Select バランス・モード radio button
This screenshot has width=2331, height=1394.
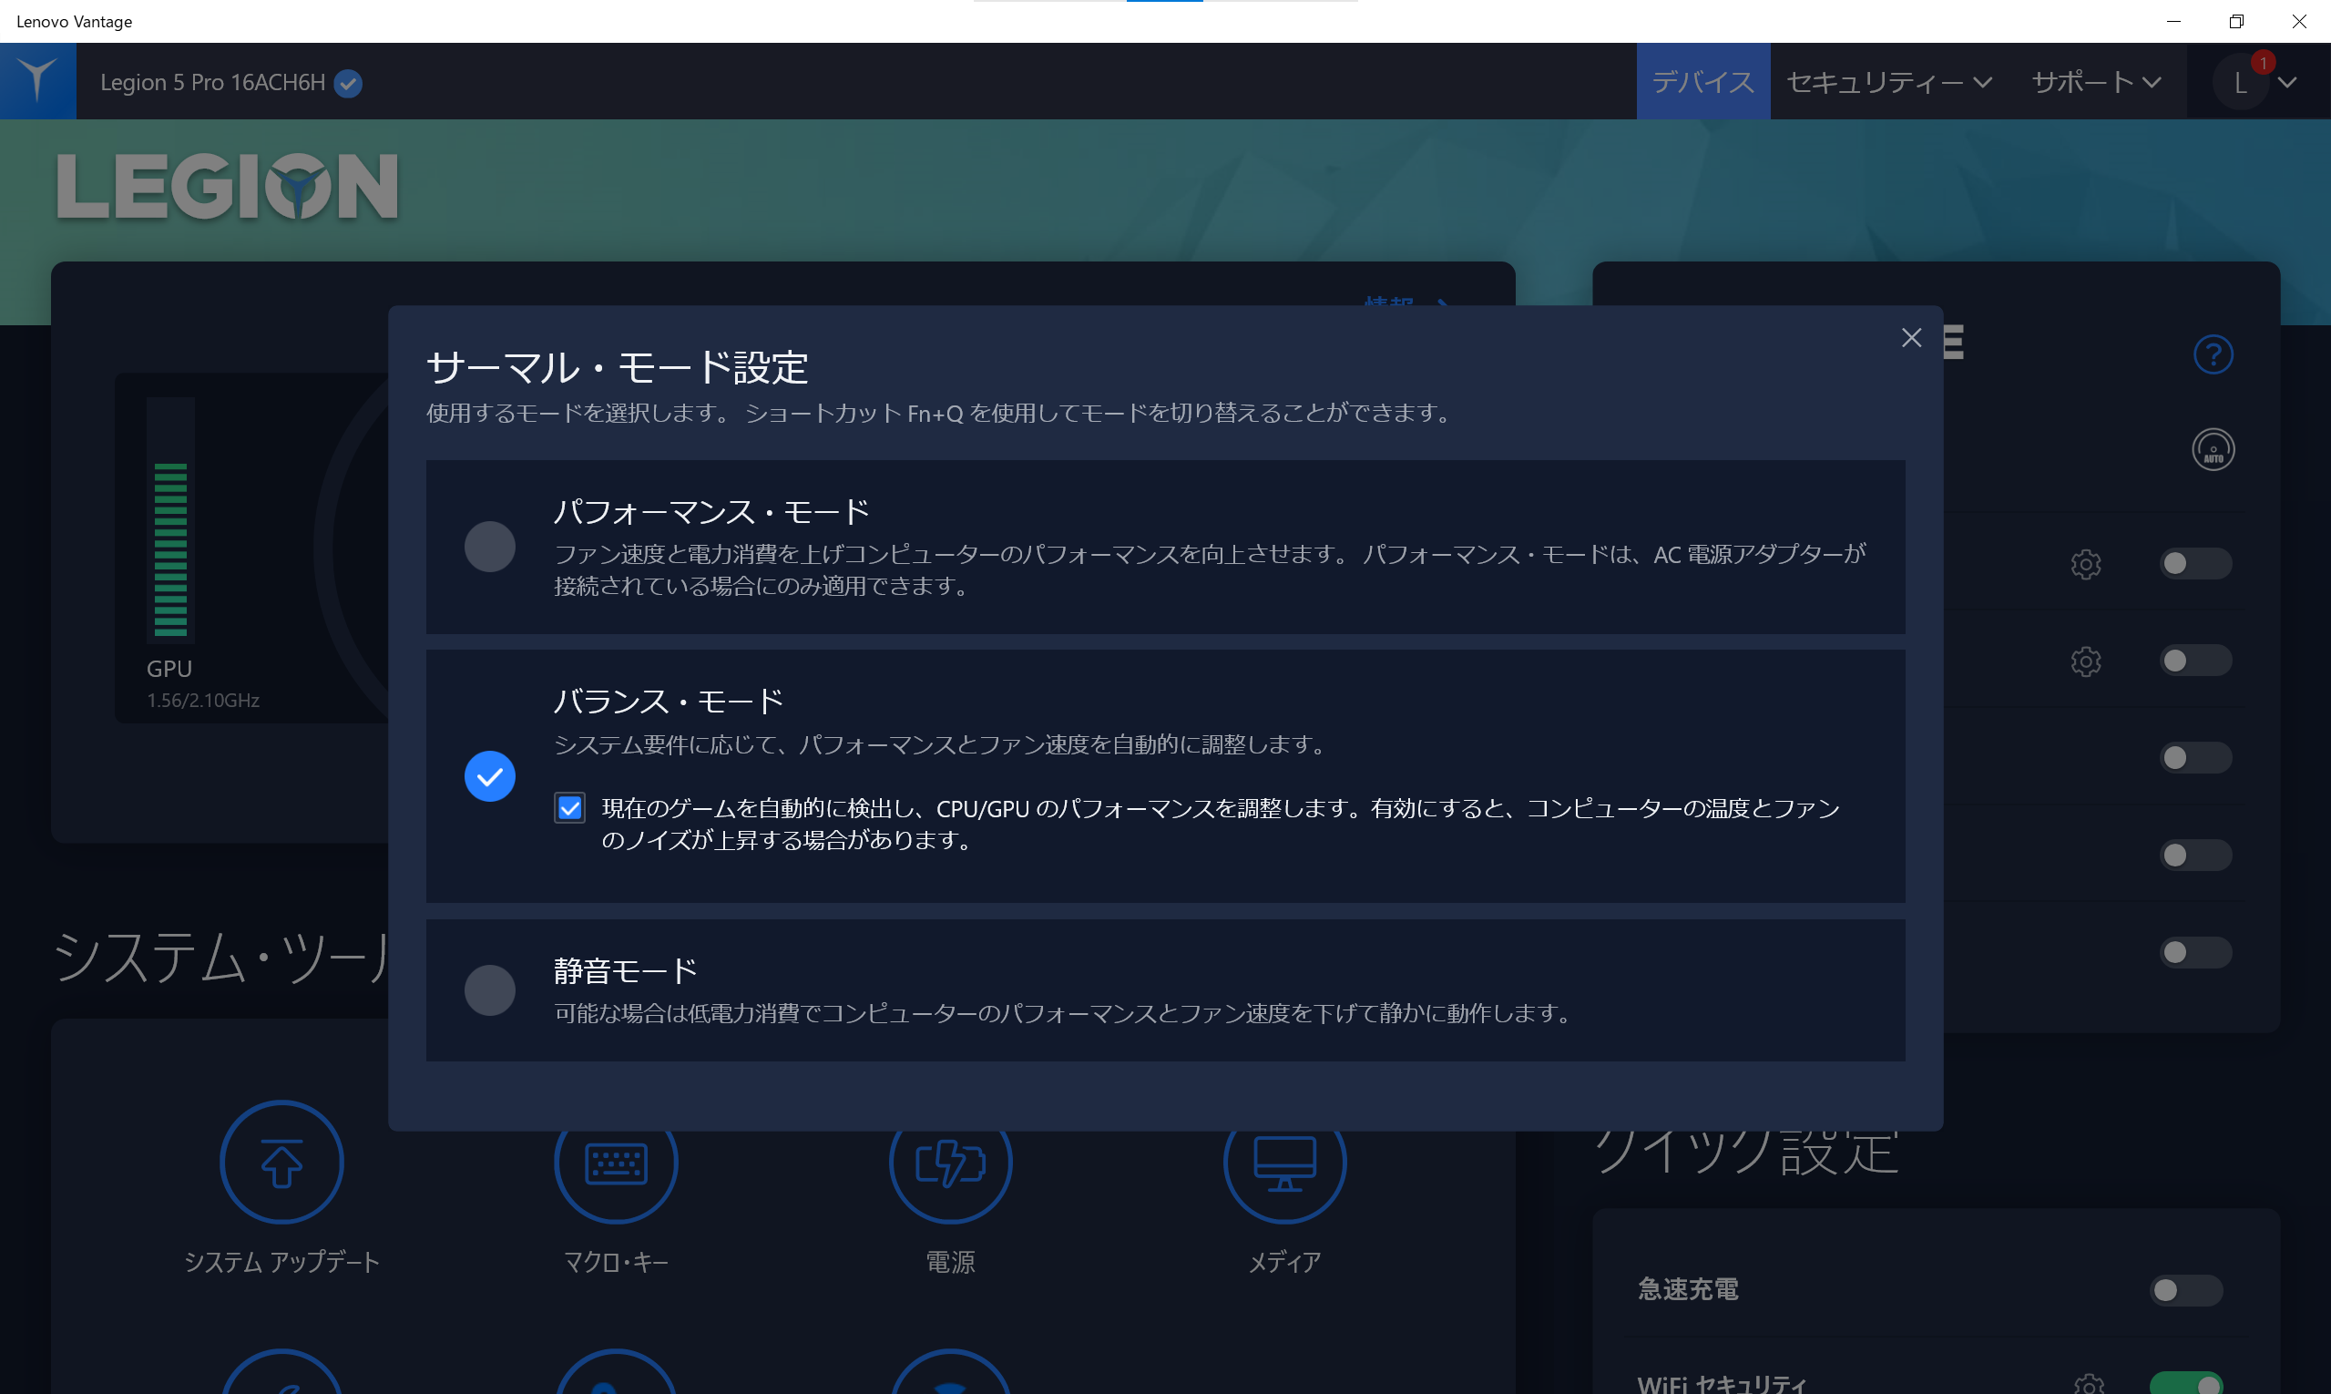489,776
